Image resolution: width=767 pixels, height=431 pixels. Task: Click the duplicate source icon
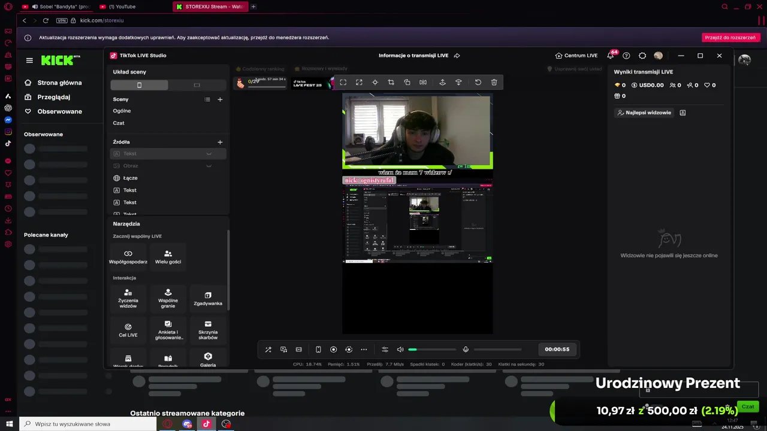(x=407, y=83)
